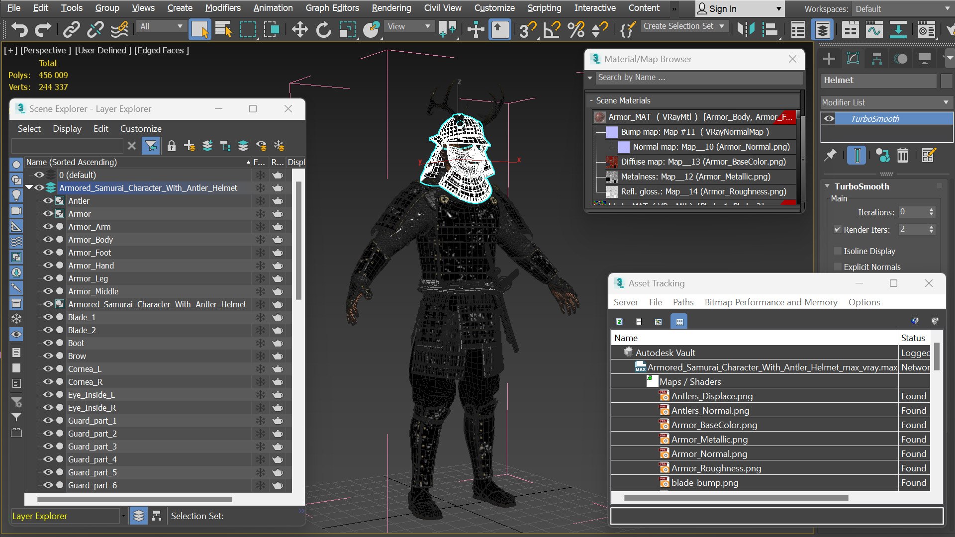Image resolution: width=955 pixels, height=537 pixels.
Task: Hide the Guard_part_3 object
Action: click(48, 447)
